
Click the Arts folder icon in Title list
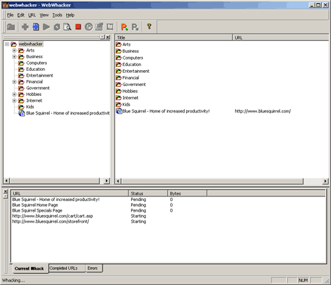(x=118, y=44)
